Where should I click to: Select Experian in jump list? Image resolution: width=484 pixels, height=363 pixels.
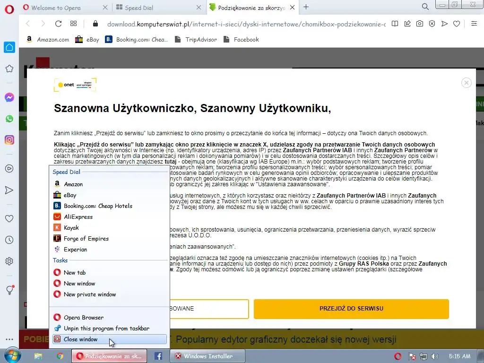pyautogui.click(x=110, y=250)
